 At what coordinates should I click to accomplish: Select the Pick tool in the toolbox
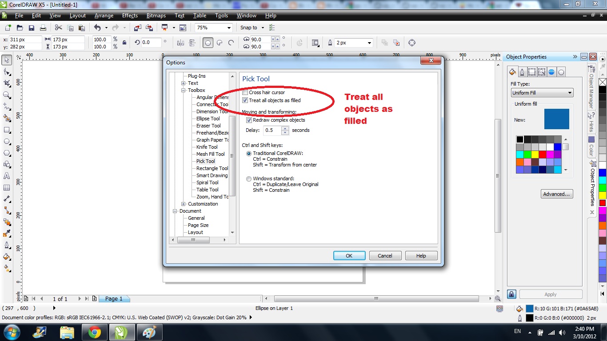(6, 59)
